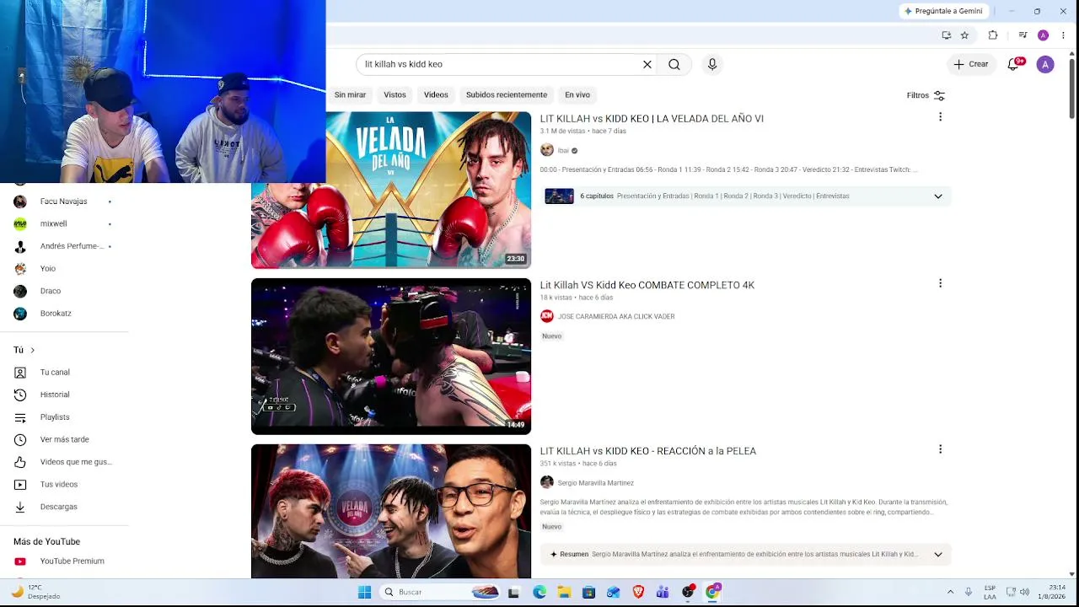Image resolution: width=1079 pixels, height=607 pixels.
Task: Clear the search box with the X
Action: [647, 64]
